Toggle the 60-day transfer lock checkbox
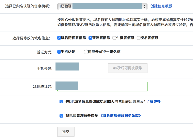 (61, 102)
